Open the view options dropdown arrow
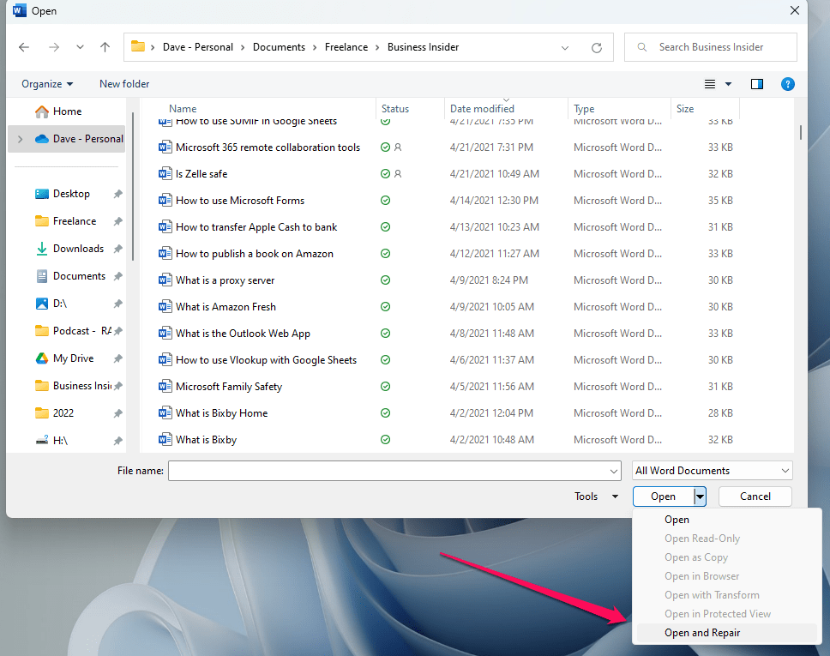The width and height of the screenshot is (830, 656). [728, 84]
